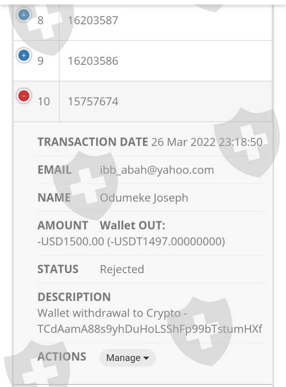Click row number 9
286x387 pixels.
(x=40, y=61)
